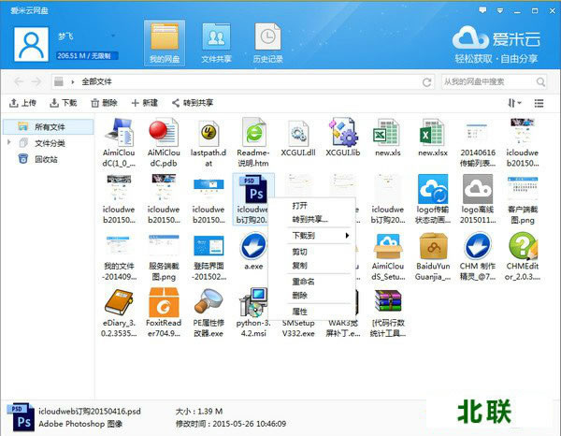Image resolution: width=561 pixels, height=436 pixels.
Task: Choose 重命名 from the context menu
Action: [303, 281]
